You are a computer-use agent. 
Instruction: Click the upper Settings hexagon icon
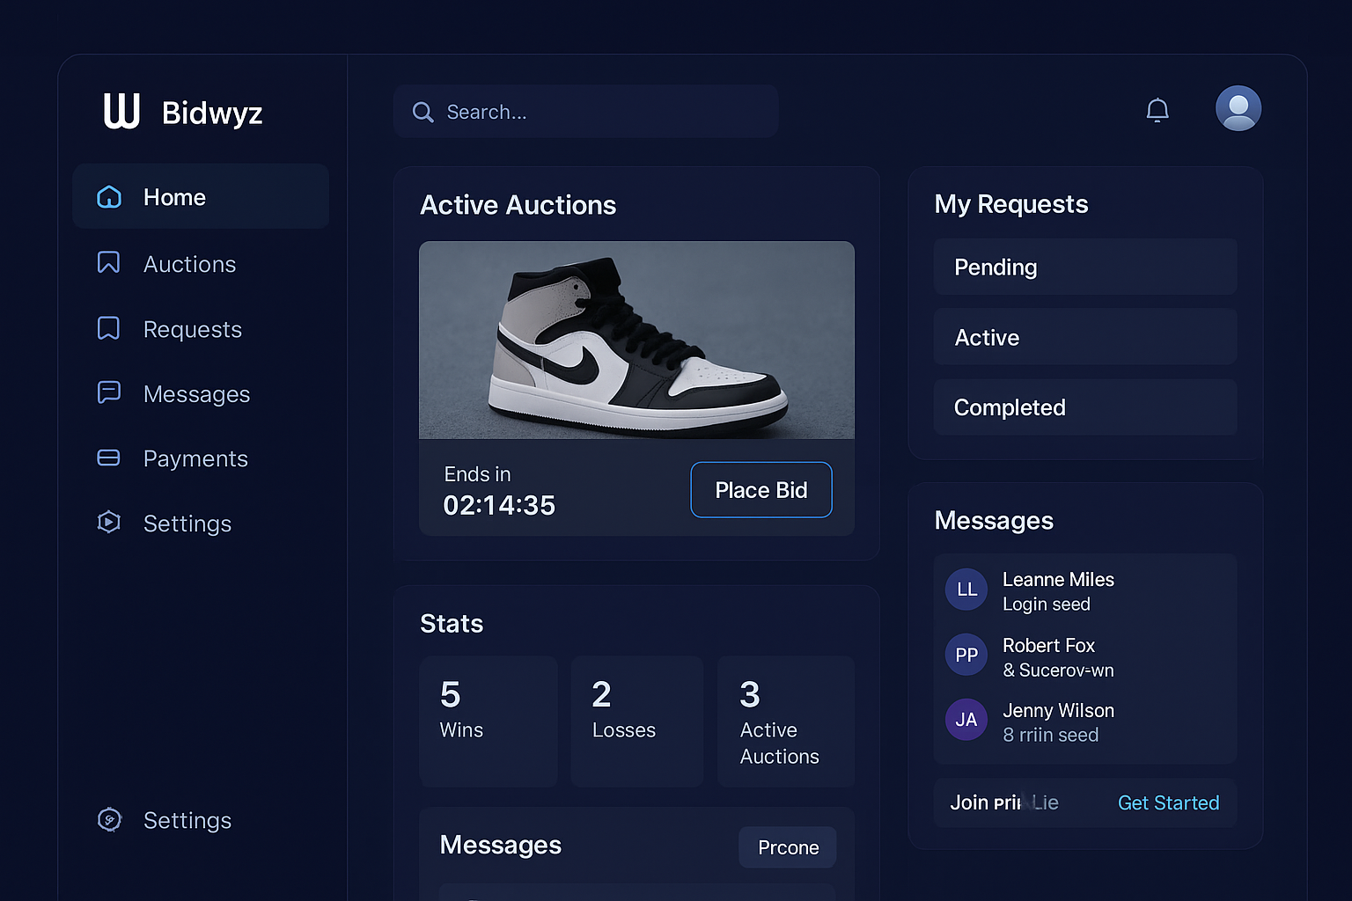click(x=108, y=522)
